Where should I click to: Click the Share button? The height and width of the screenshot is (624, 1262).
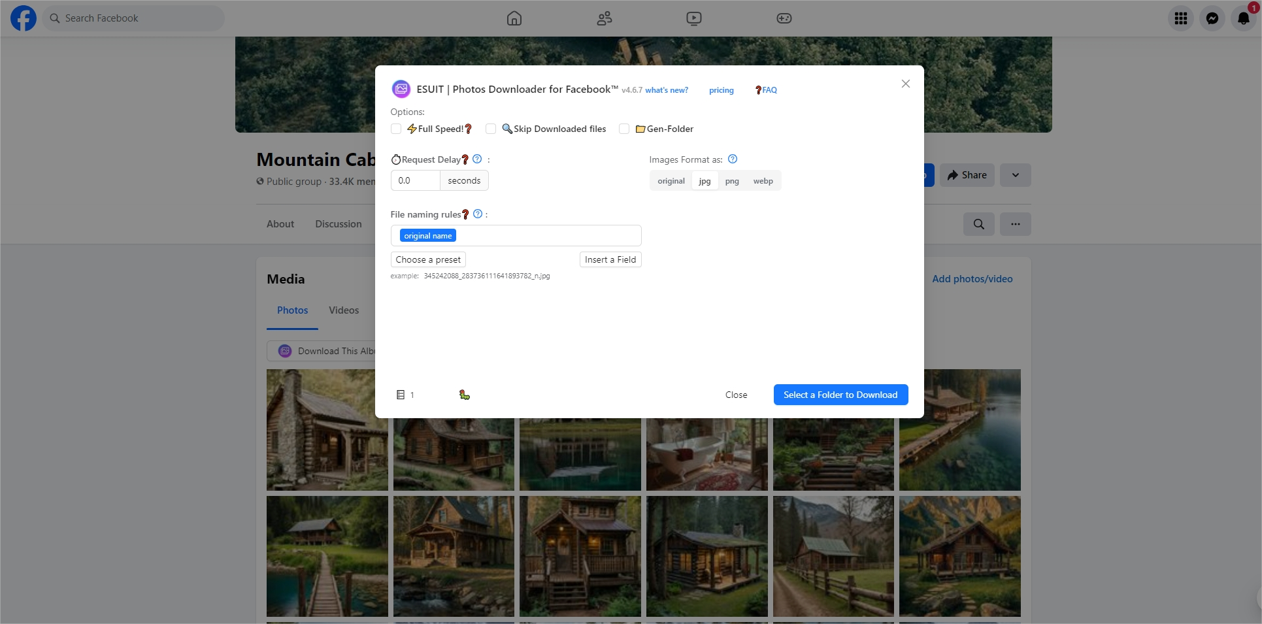coord(967,175)
